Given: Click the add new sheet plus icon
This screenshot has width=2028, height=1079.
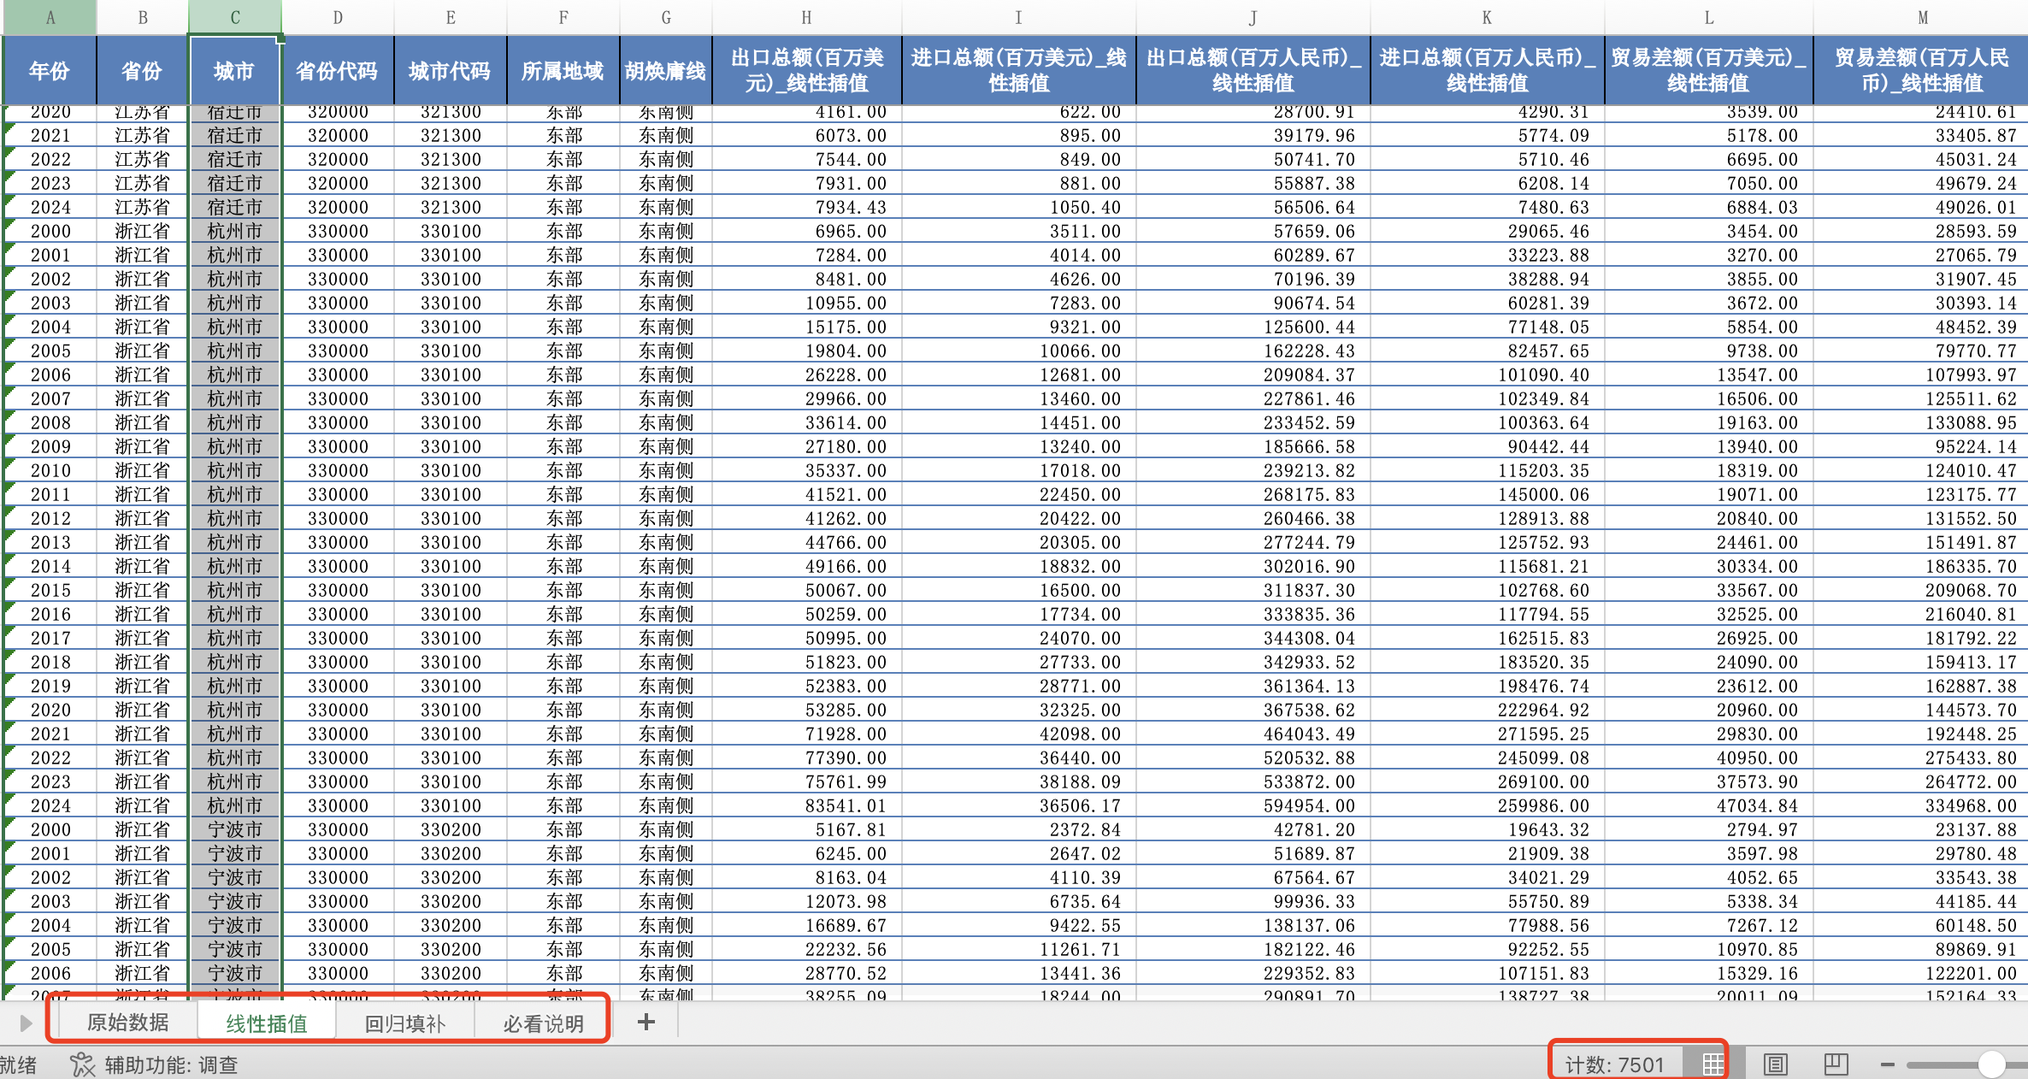Looking at the screenshot, I should coord(646,1022).
